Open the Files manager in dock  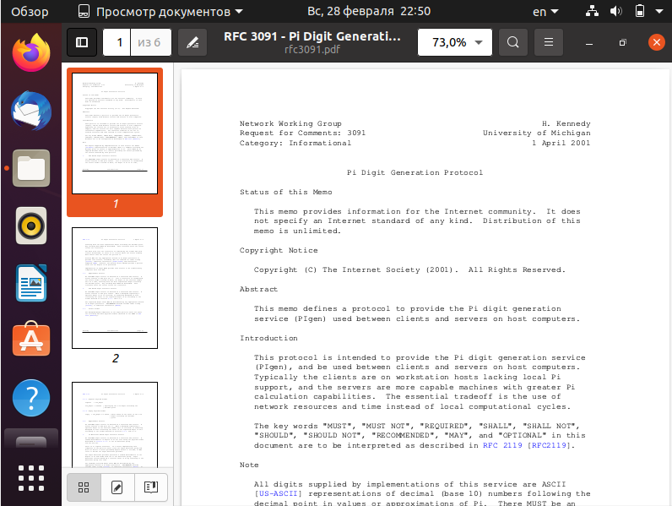tap(31, 168)
